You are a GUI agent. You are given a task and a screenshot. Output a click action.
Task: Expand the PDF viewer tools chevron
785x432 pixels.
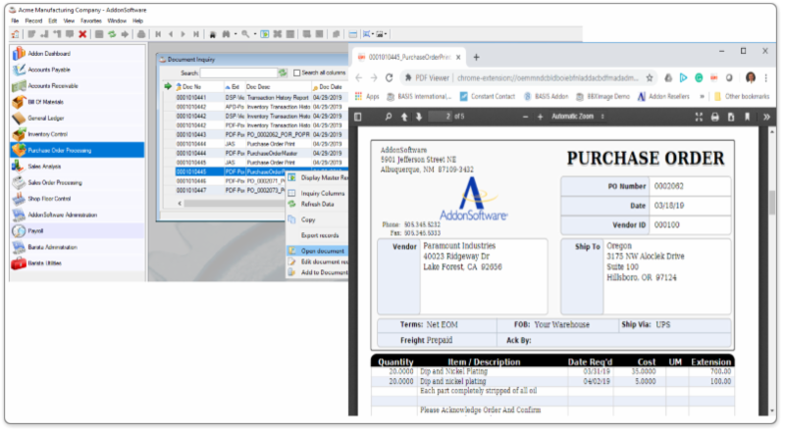pos(763,117)
